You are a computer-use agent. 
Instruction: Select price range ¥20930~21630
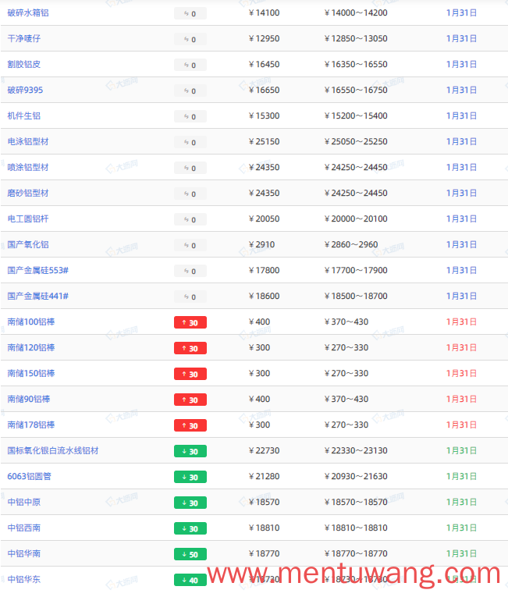pos(356,476)
